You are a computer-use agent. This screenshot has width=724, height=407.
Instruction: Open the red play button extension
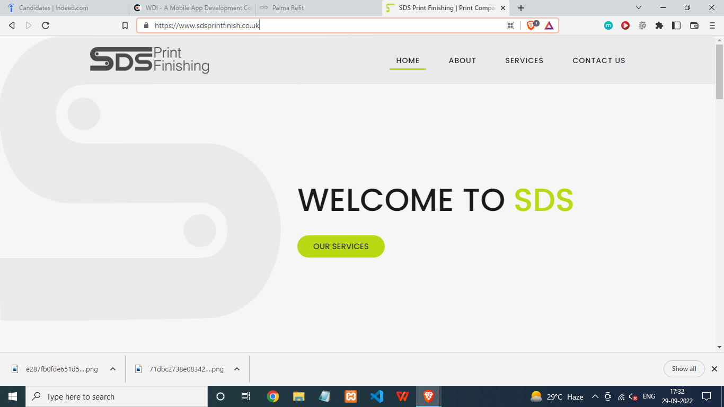[625, 25]
